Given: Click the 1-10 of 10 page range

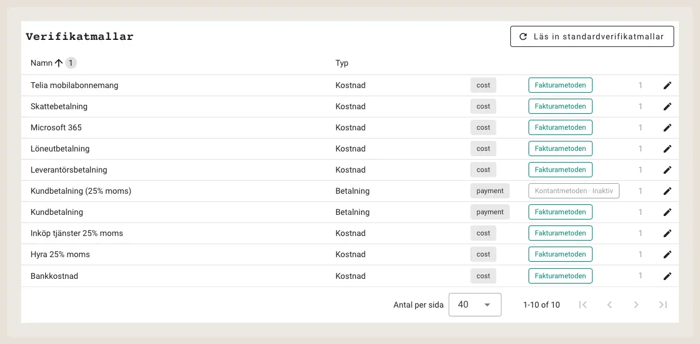Looking at the screenshot, I should [541, 305].
